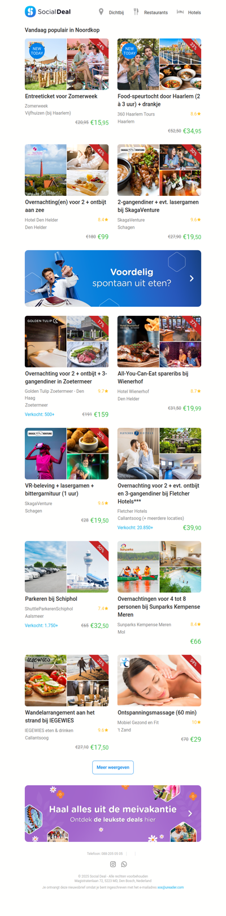Open the Ontspanningsmassage deal image
Viewport: 226px width, 916px height.
[159, 680]
